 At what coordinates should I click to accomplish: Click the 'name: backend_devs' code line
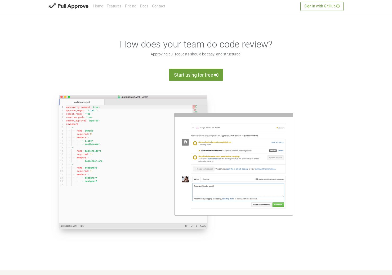coord(89,151)
